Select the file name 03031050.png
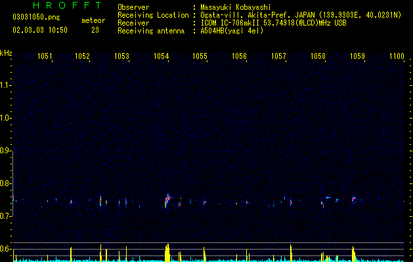413x262 pixels. click(36, 18)
